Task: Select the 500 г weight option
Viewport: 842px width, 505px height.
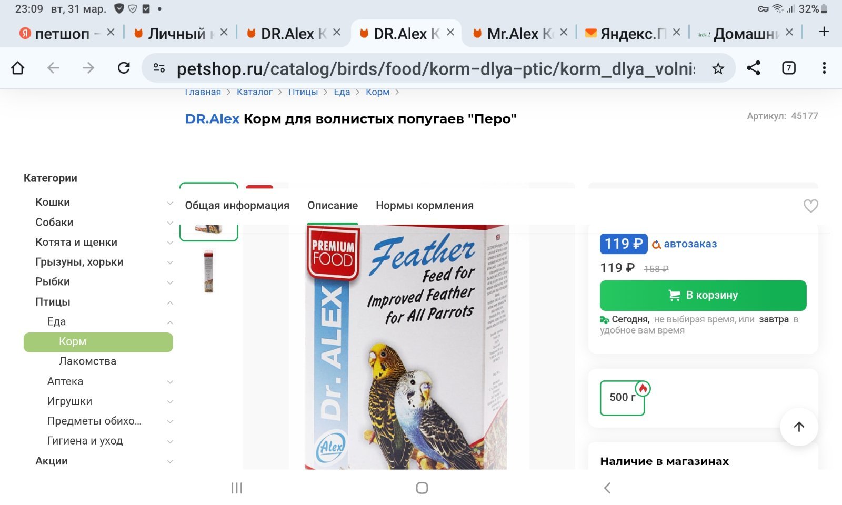Action: pos(622,398)
